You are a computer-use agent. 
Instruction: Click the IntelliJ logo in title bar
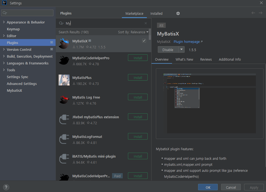4,3
